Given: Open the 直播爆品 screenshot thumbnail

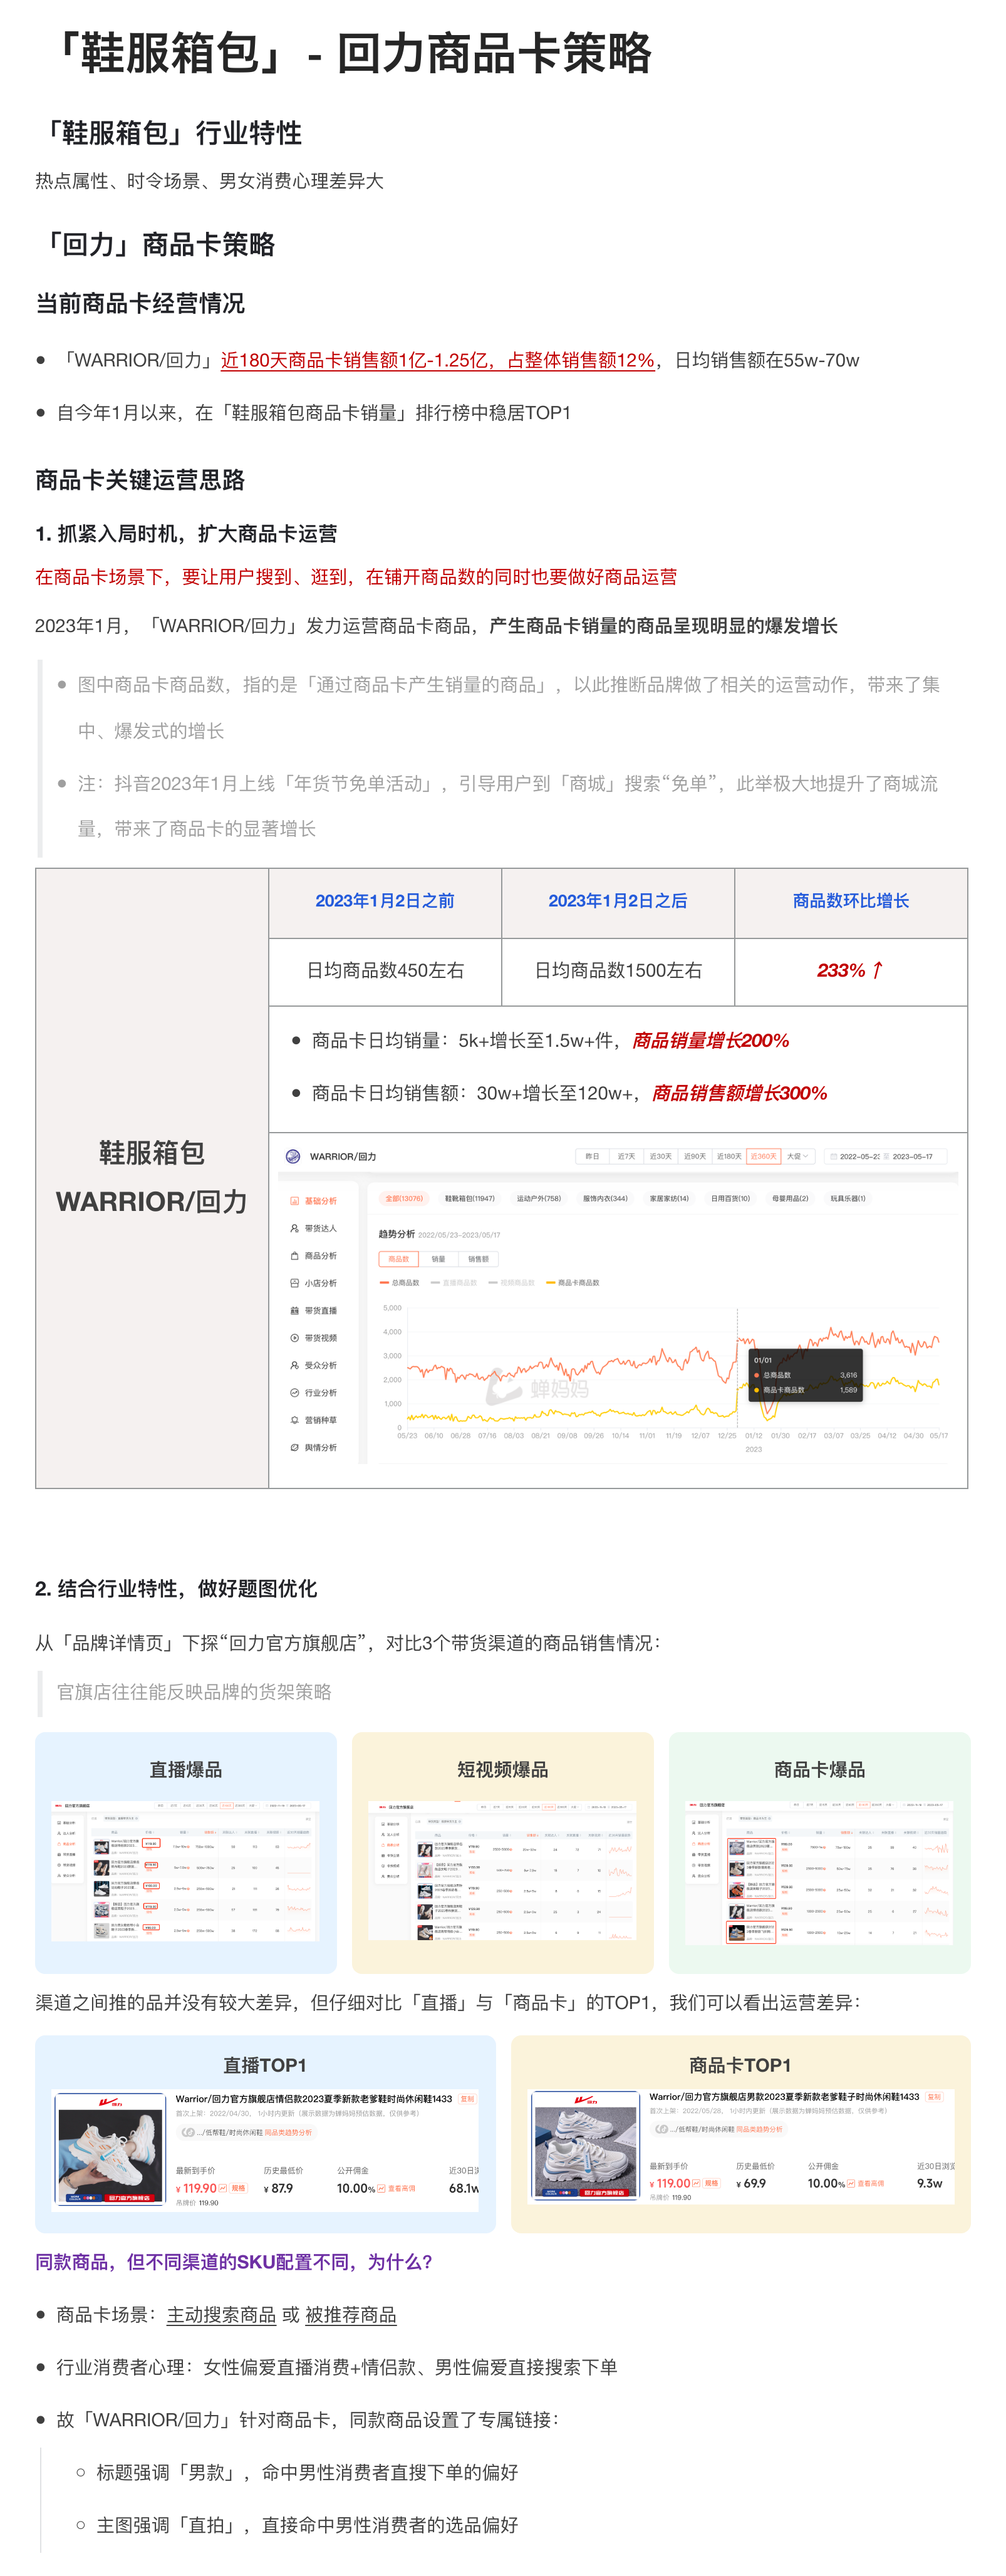Looking at the screenshot, I should (x=186, y=1871).
